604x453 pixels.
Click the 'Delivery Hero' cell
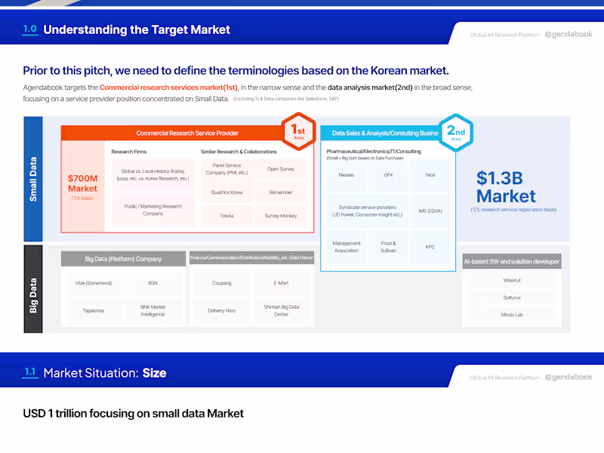[222, 310]
